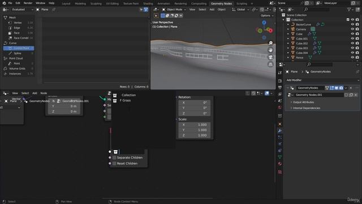
Task: Open GeometryNodes modifier extras dropdown arrow
Action: (346, 88)
